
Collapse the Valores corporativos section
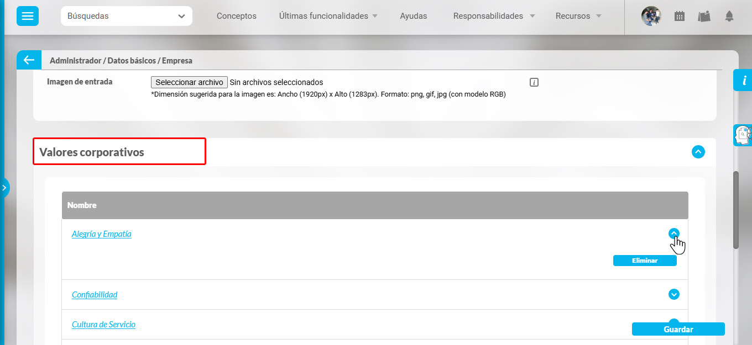coord(698,151)
